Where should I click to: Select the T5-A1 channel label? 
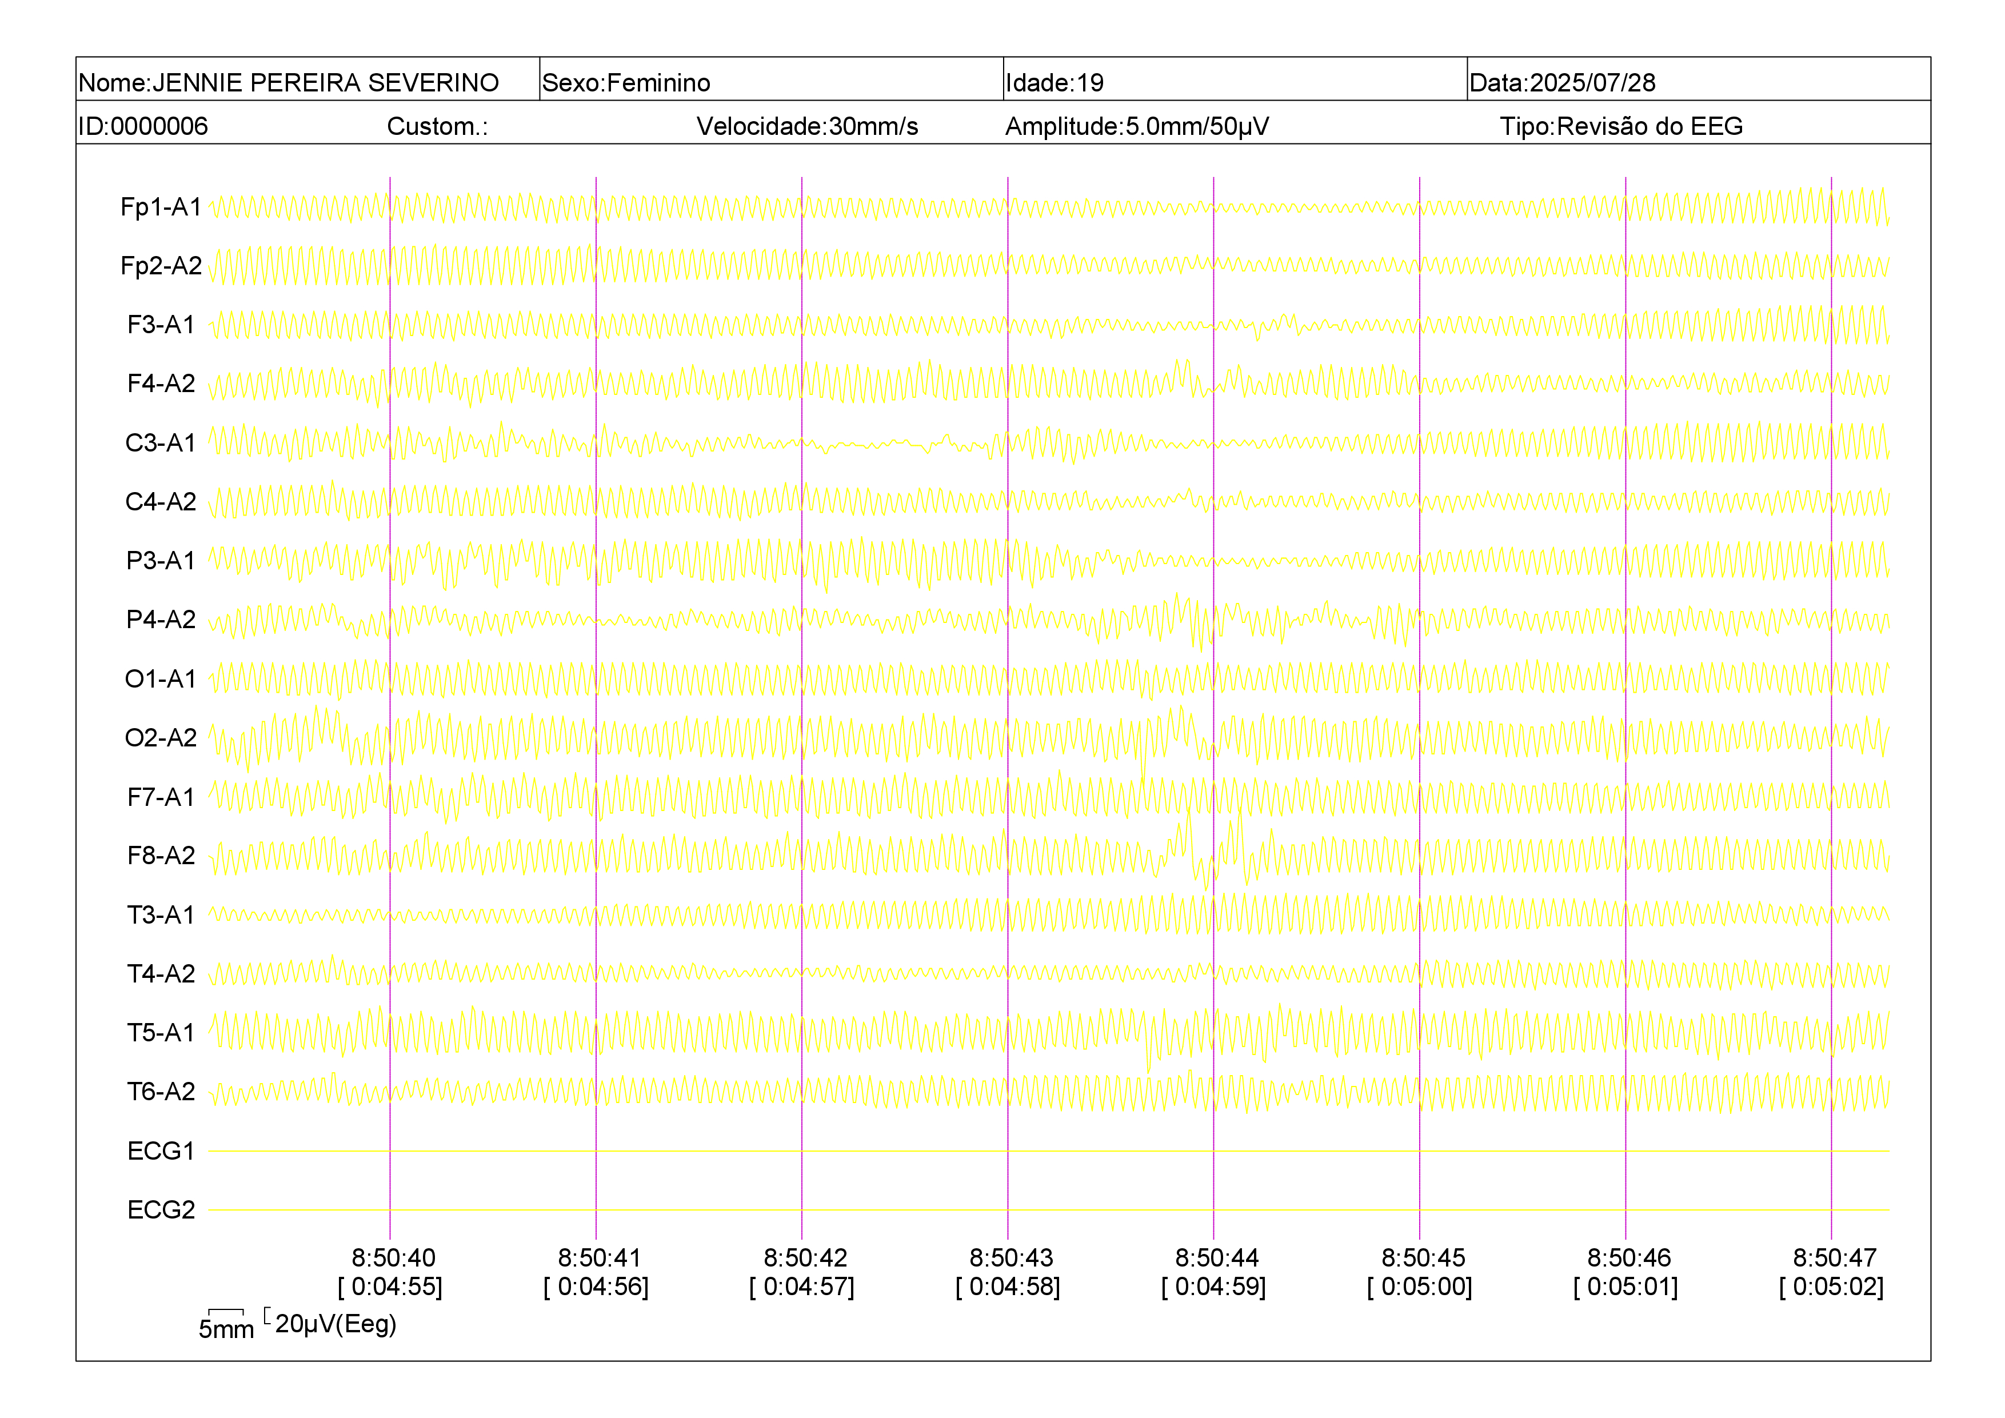coord(162,1032)
